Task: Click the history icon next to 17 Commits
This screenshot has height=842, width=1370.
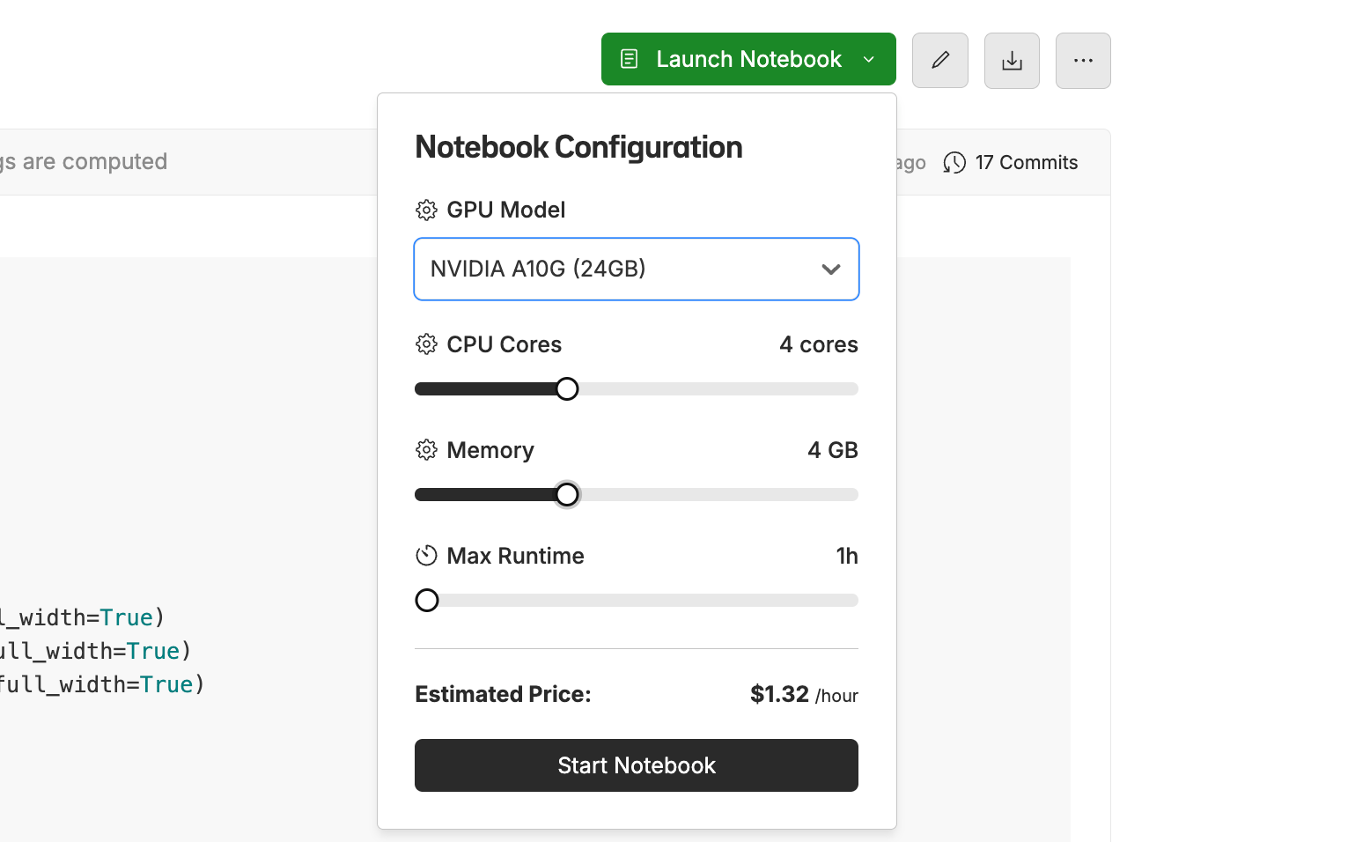Action: pos(954,163)
